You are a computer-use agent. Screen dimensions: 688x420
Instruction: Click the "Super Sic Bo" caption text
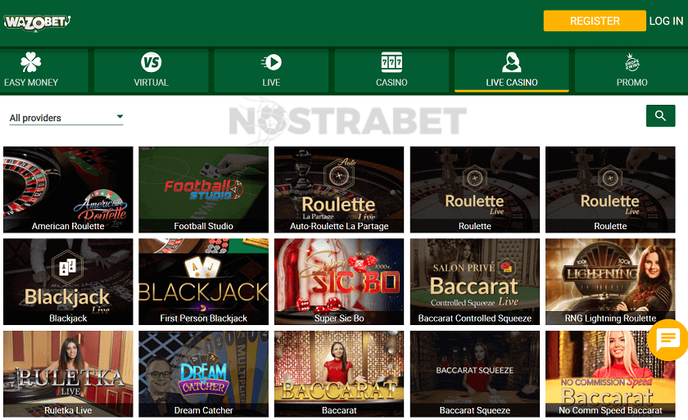339,318
